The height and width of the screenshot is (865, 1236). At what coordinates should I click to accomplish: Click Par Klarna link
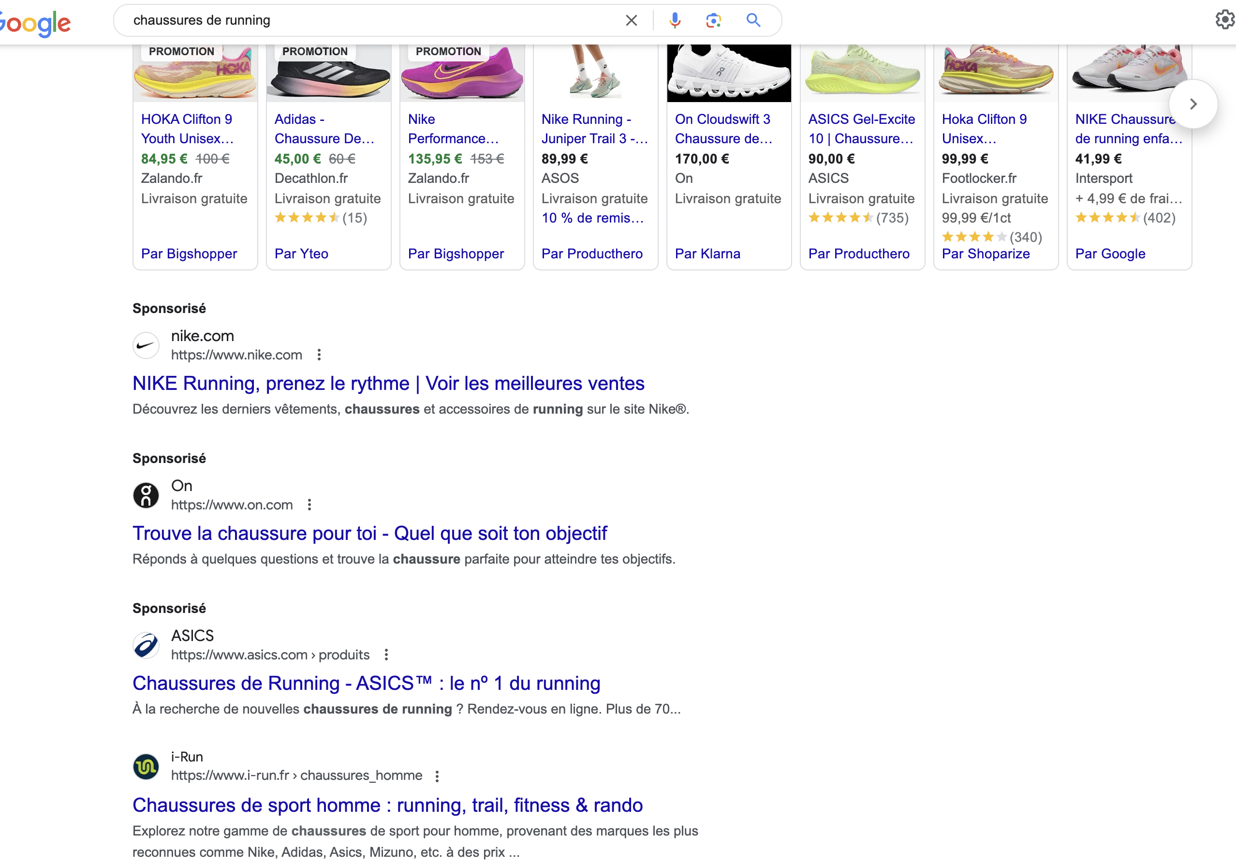pyautogui.click(x=708, y=254)
